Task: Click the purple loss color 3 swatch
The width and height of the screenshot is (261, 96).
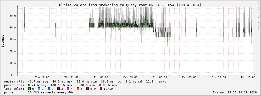Action: (x=59, y=89)
